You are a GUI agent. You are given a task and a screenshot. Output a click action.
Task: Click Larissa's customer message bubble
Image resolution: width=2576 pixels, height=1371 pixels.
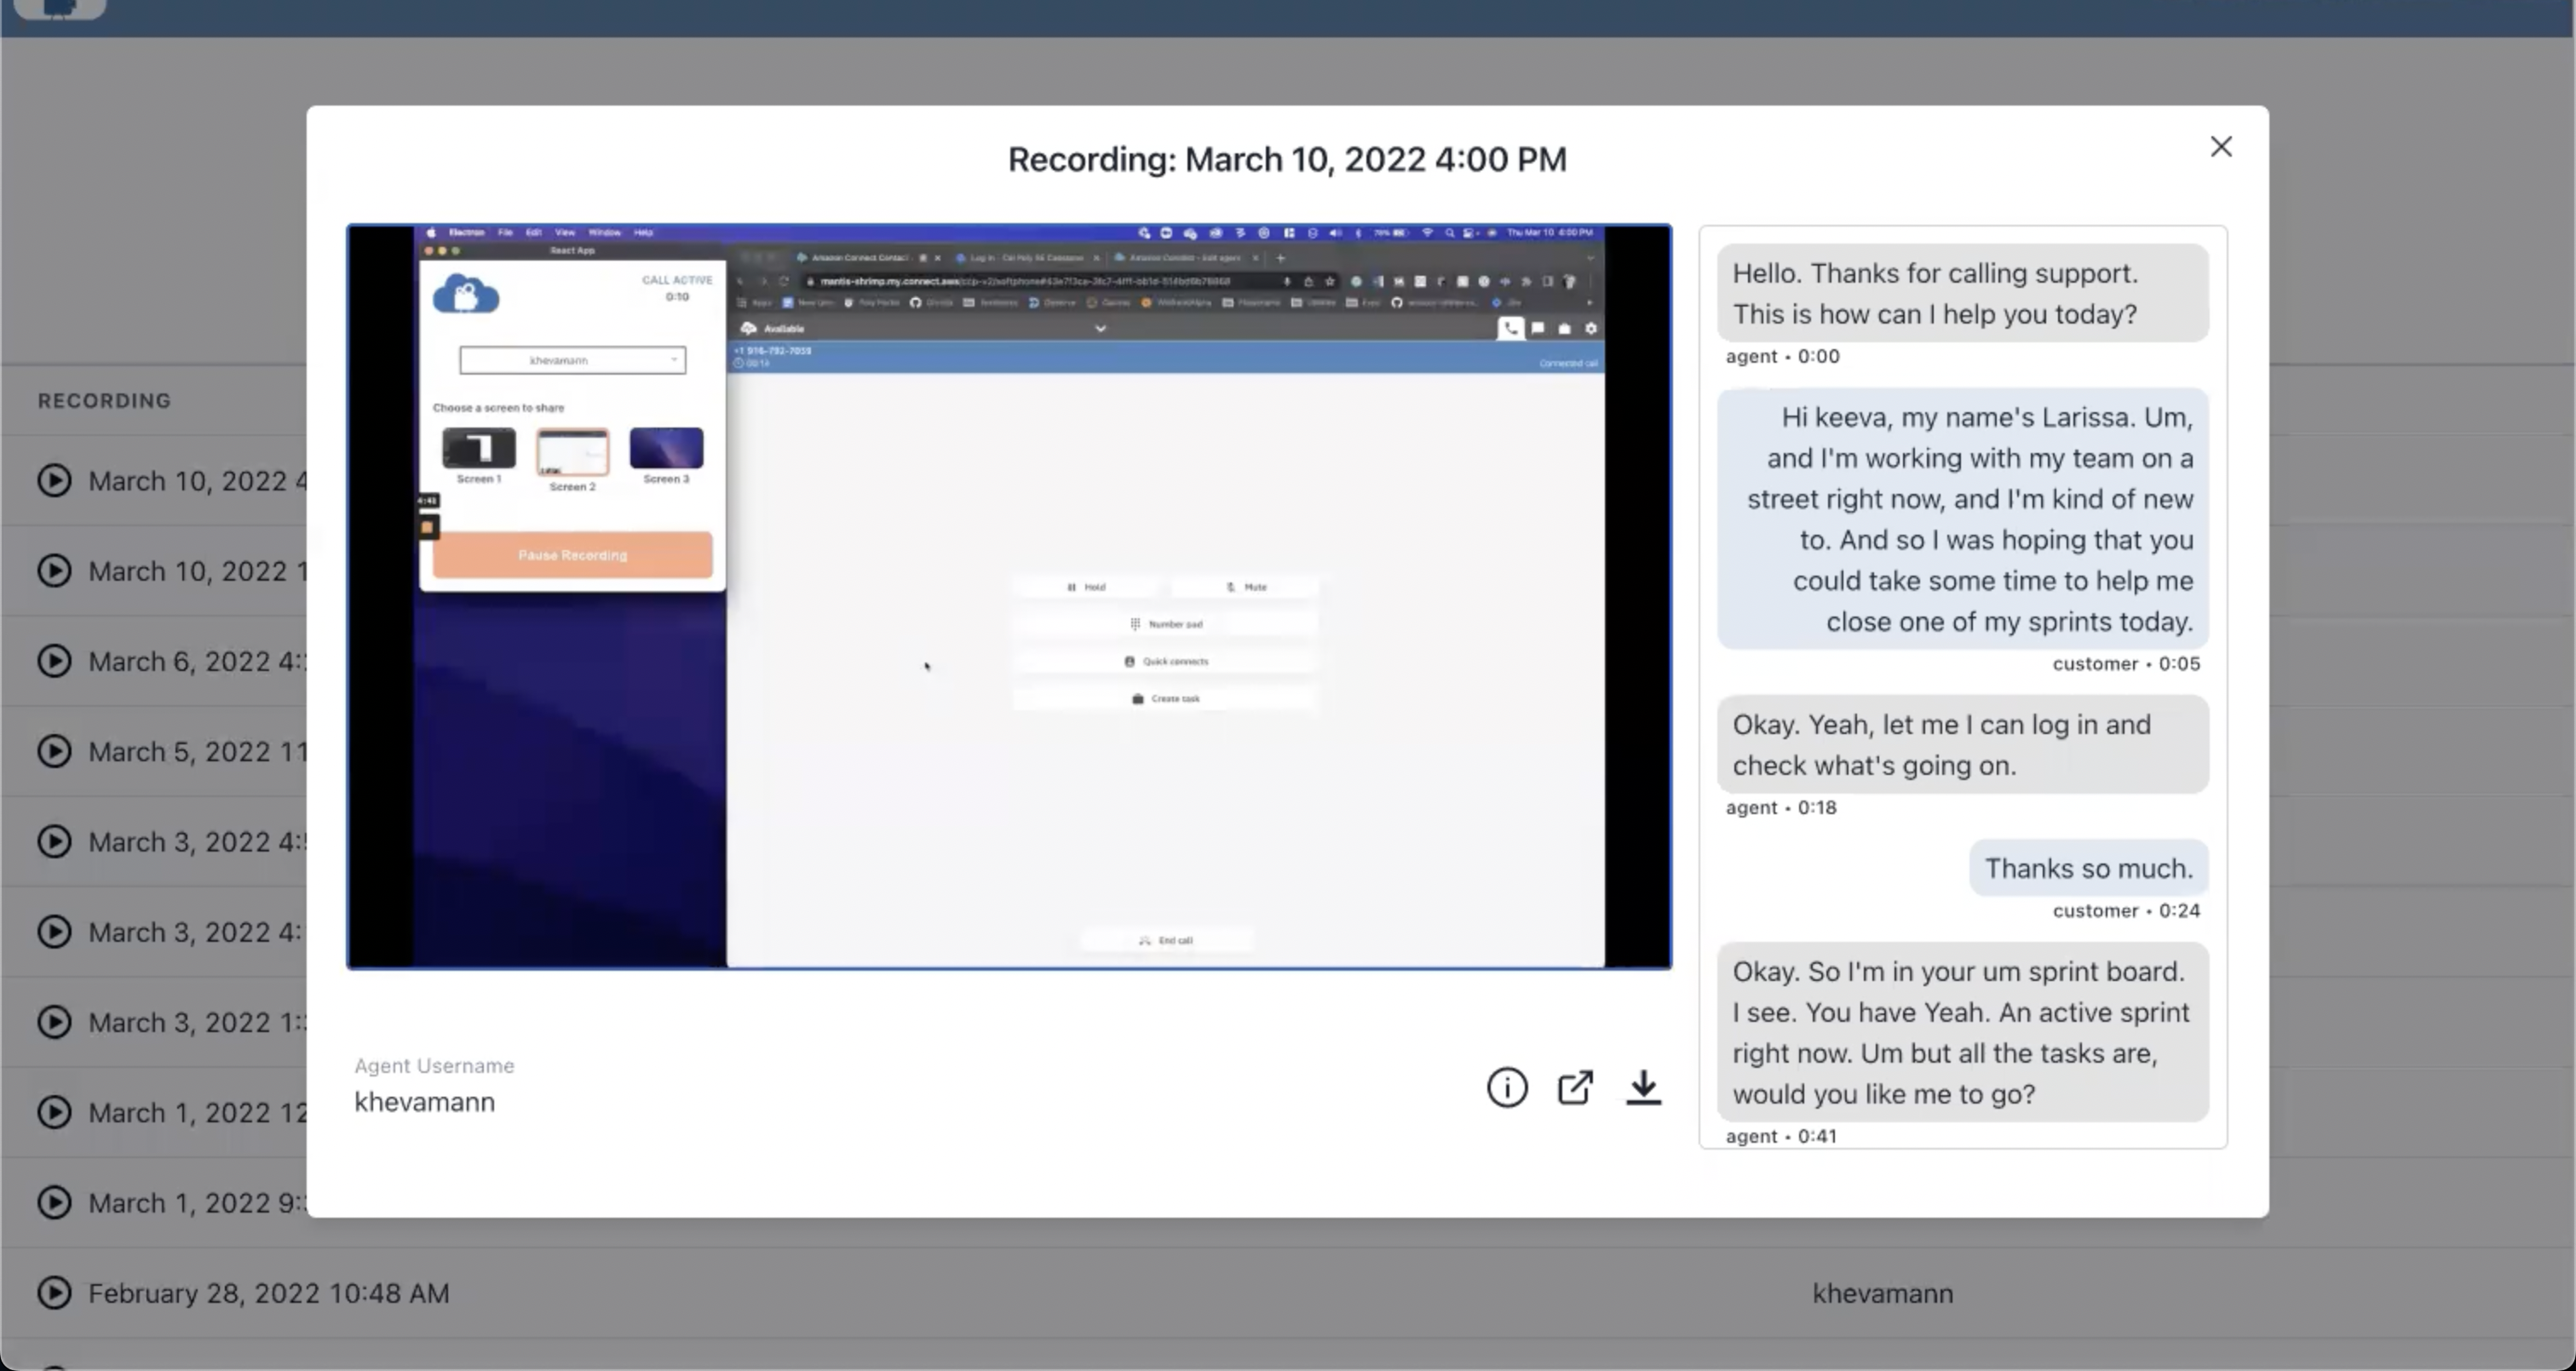pos(1961,519)
